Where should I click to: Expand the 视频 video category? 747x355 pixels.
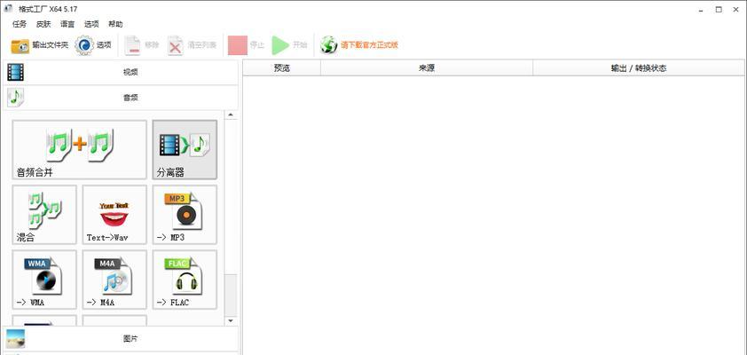tap(121, 73)
